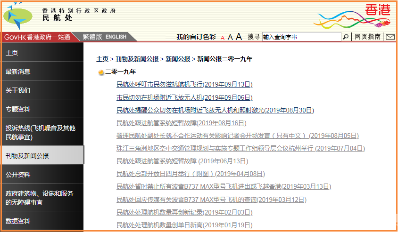Open 网页指南 site map
Screen dimensions: 398x232
point(367,37)
